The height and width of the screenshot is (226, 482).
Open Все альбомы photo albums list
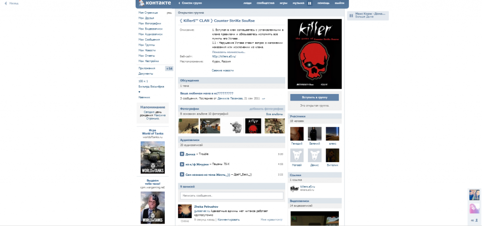[274, 114]
